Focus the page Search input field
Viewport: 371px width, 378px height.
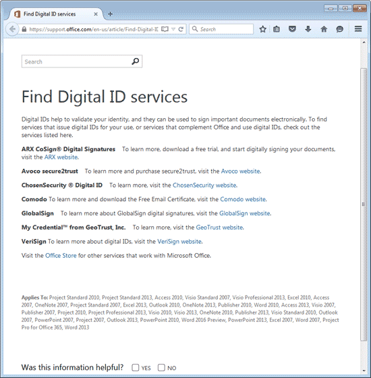pyautogui.click(x=82, y=61)
